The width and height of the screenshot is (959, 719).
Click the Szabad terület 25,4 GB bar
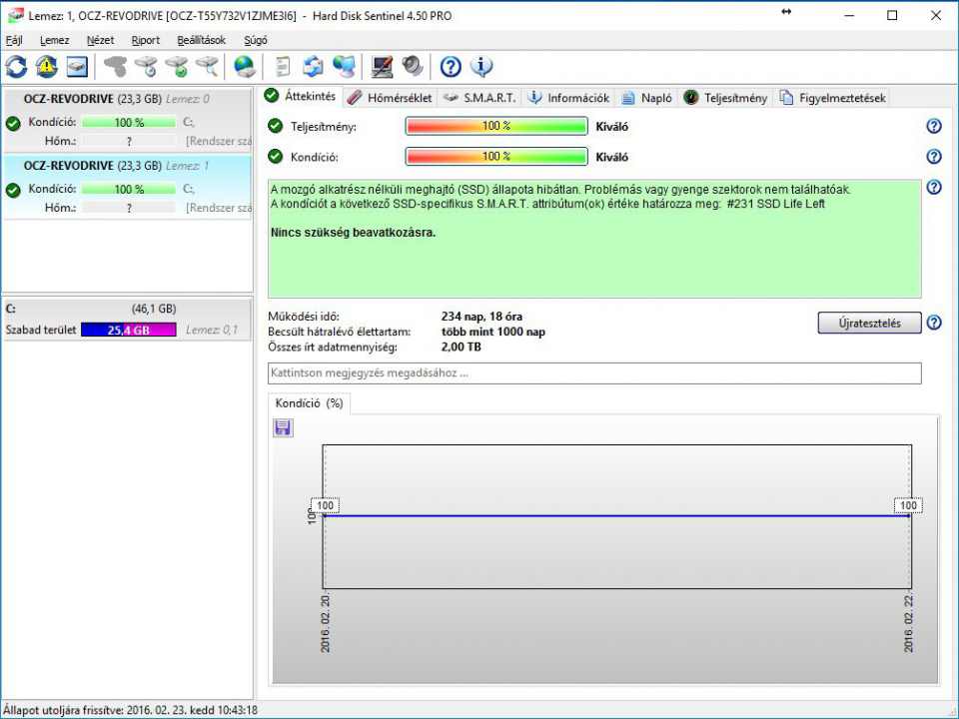click(129, 331)
